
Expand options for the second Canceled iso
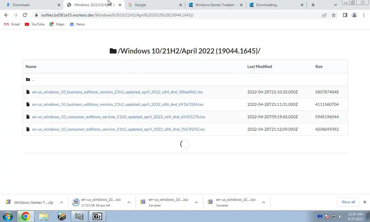tap(264, 202)
